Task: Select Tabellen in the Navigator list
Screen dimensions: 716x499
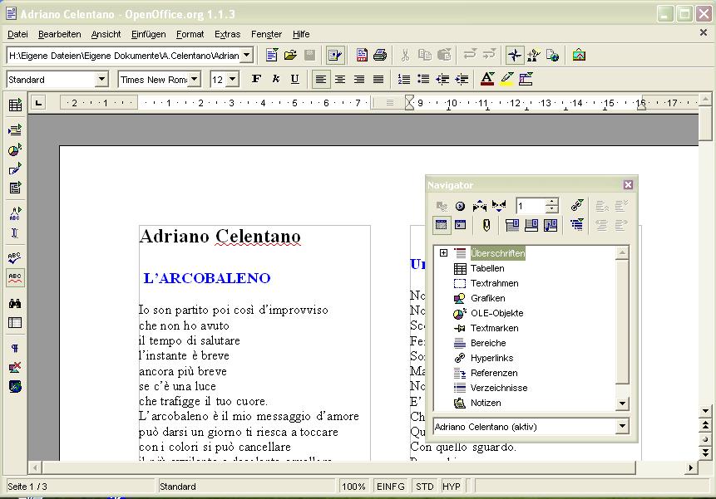Action: 487,268
